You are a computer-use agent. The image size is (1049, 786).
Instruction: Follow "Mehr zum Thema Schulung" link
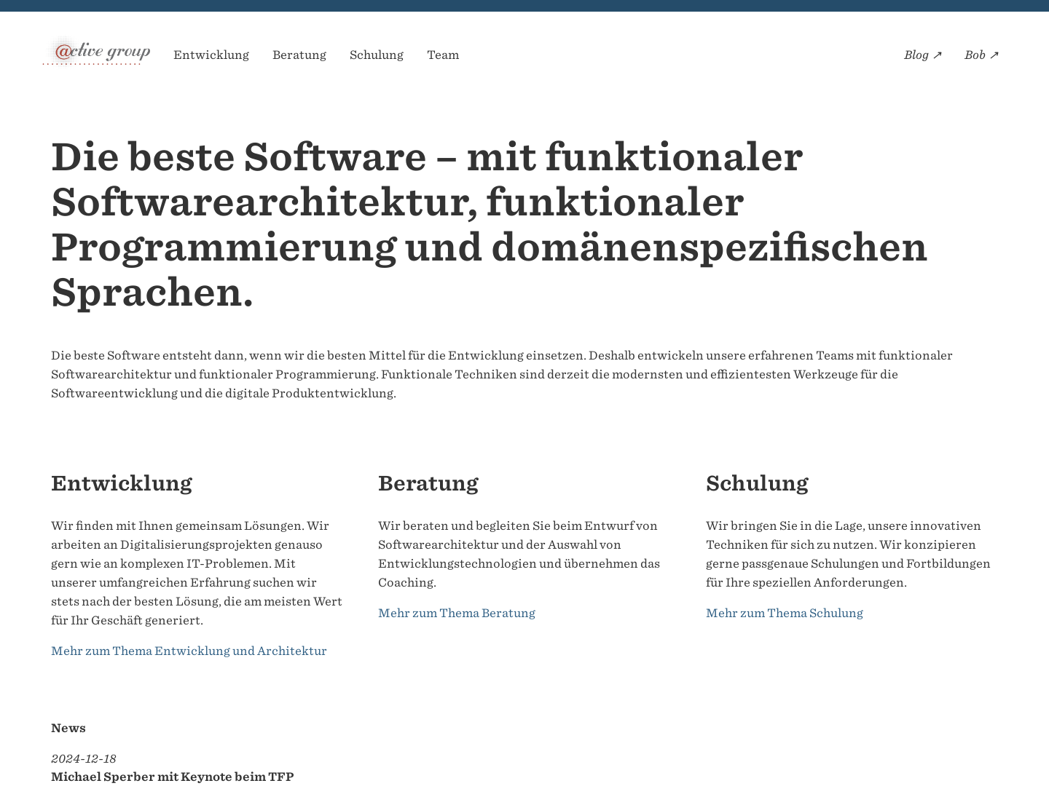click(x=785, y=613)
